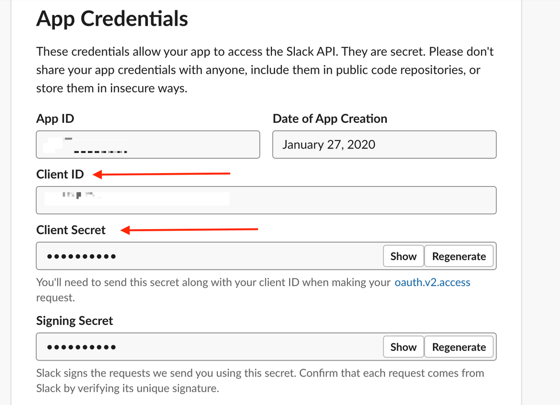Click the credentials secrecy warning paragraph
Screen dimensions: 560x405
[x=265, y=70]
